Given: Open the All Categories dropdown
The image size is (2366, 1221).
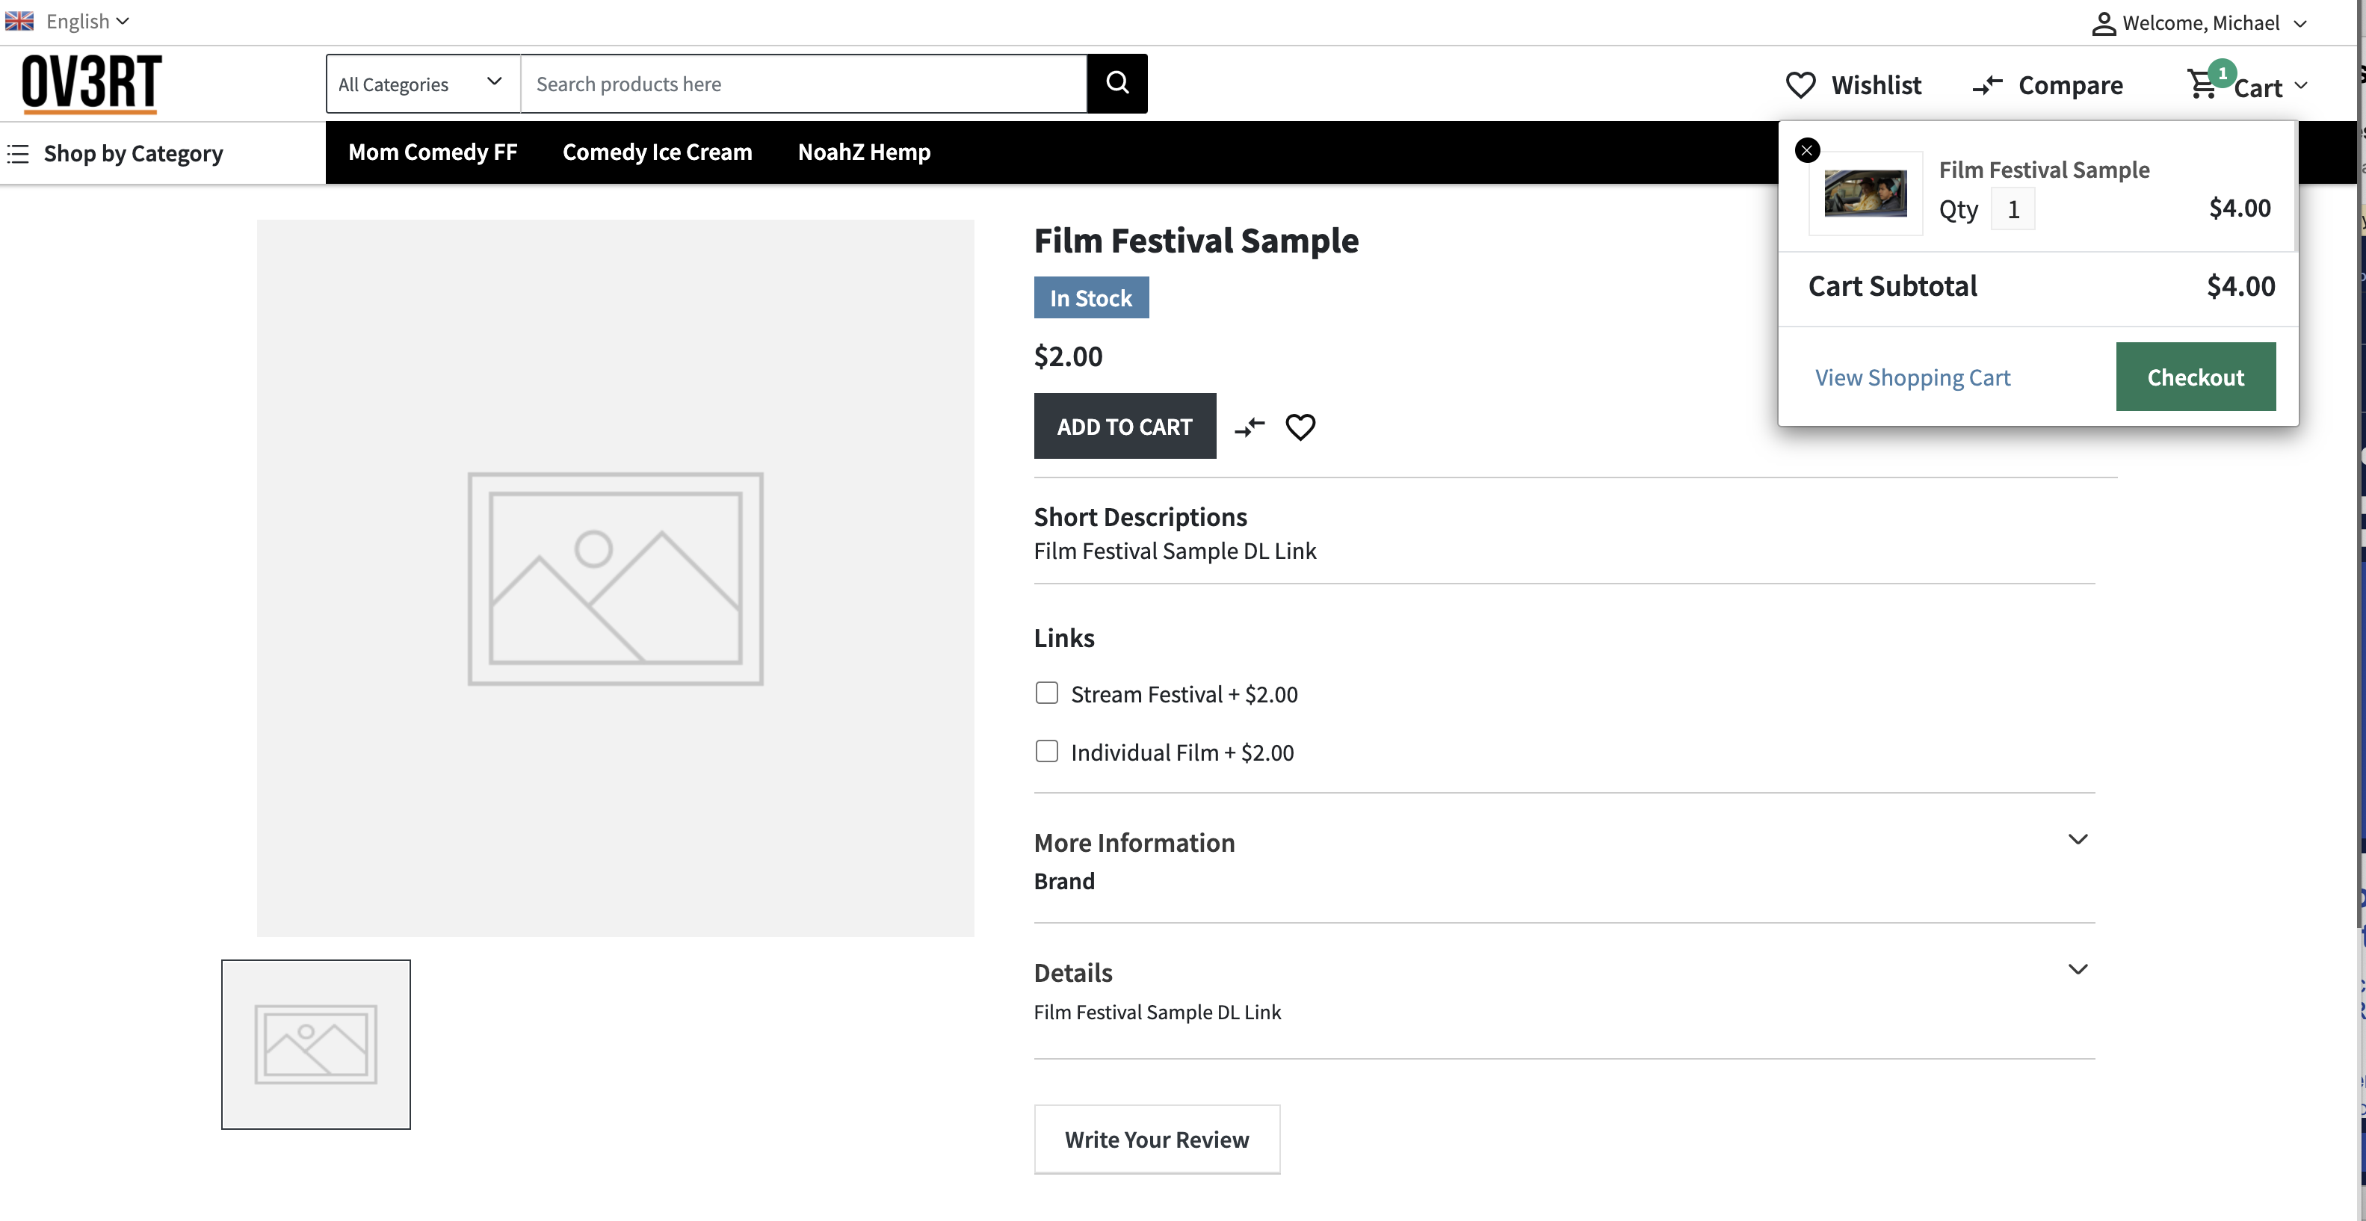Looking at the screenshot, I should pos(422,84).
